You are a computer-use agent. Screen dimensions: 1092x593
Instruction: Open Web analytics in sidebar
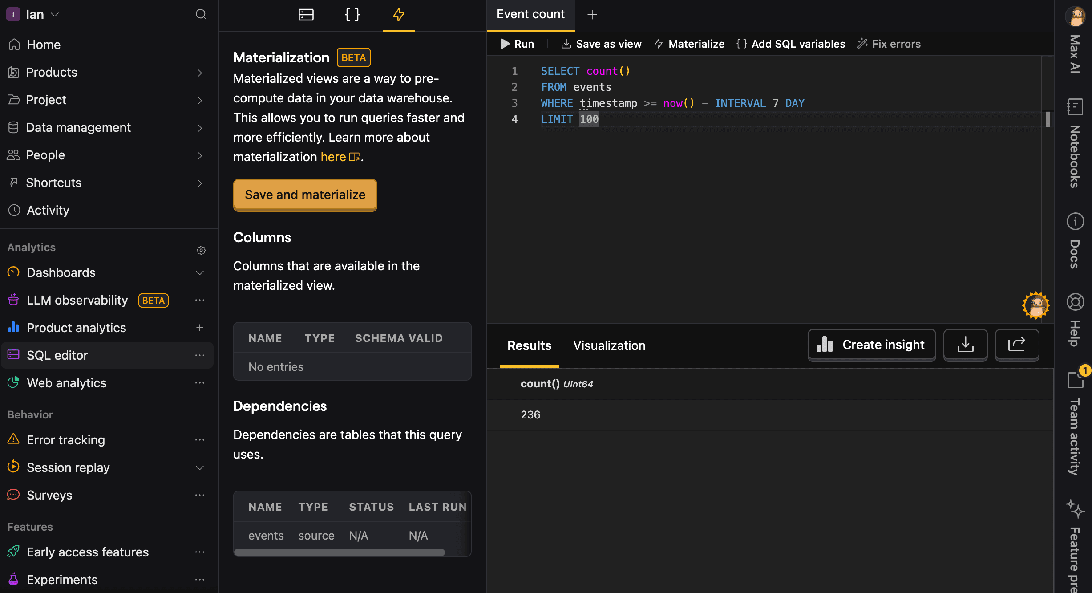pyautogui.click(x=66, y=383)
